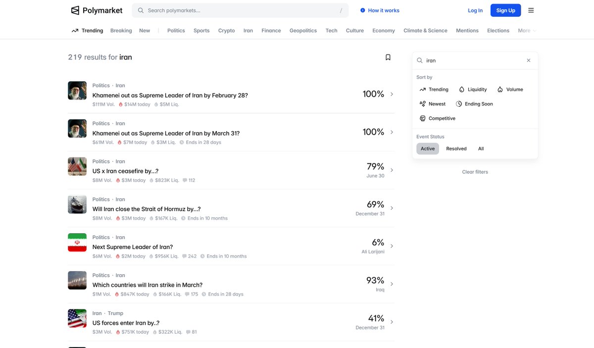Click ship thumbnail for Strait of Hormuz
Screen dimensions: 594x348
coord(77,204)
